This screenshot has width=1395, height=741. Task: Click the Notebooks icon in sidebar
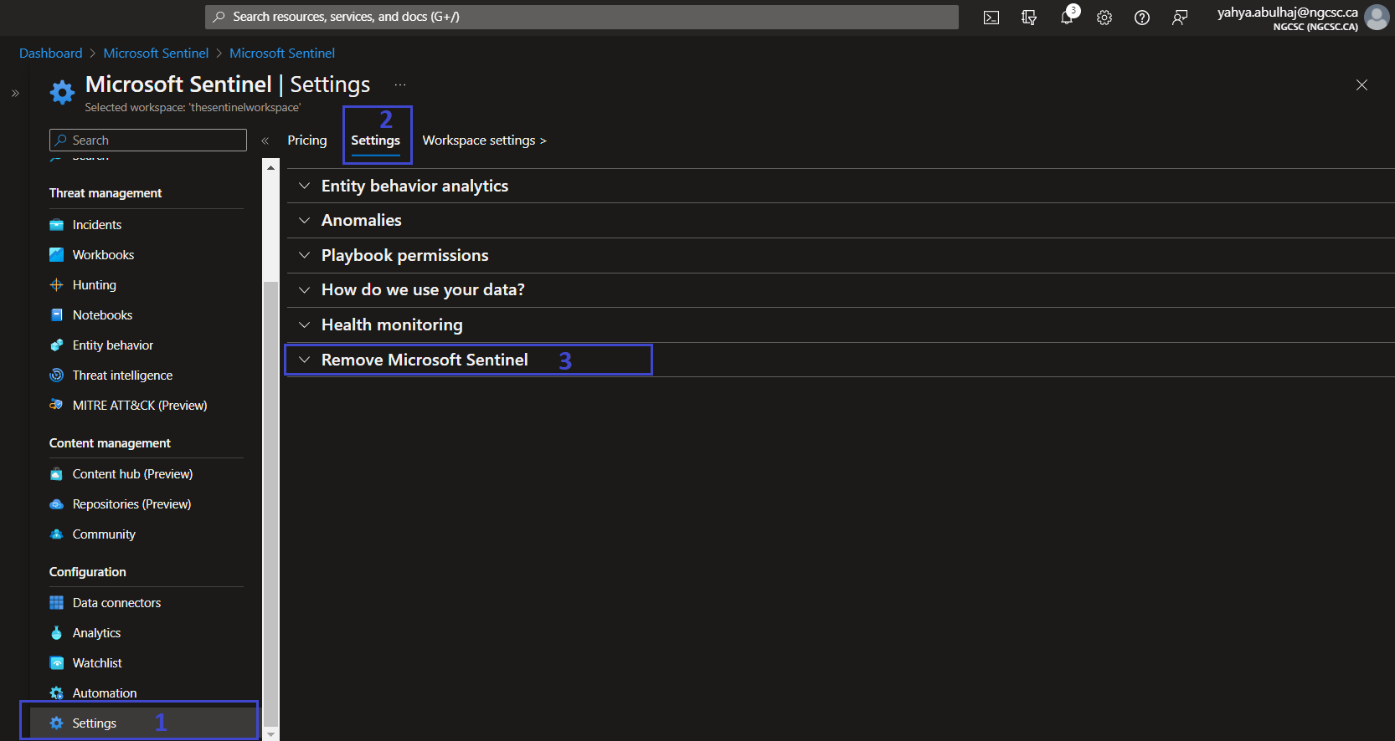[x=56, y=315]
